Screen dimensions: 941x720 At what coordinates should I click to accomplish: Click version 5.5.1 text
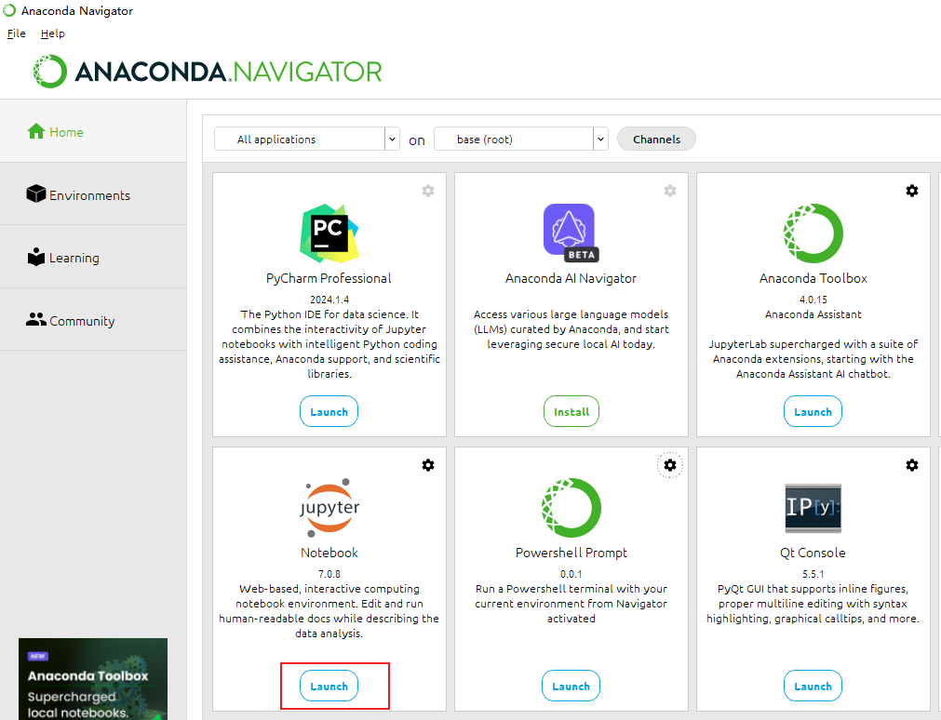[813, 574]
